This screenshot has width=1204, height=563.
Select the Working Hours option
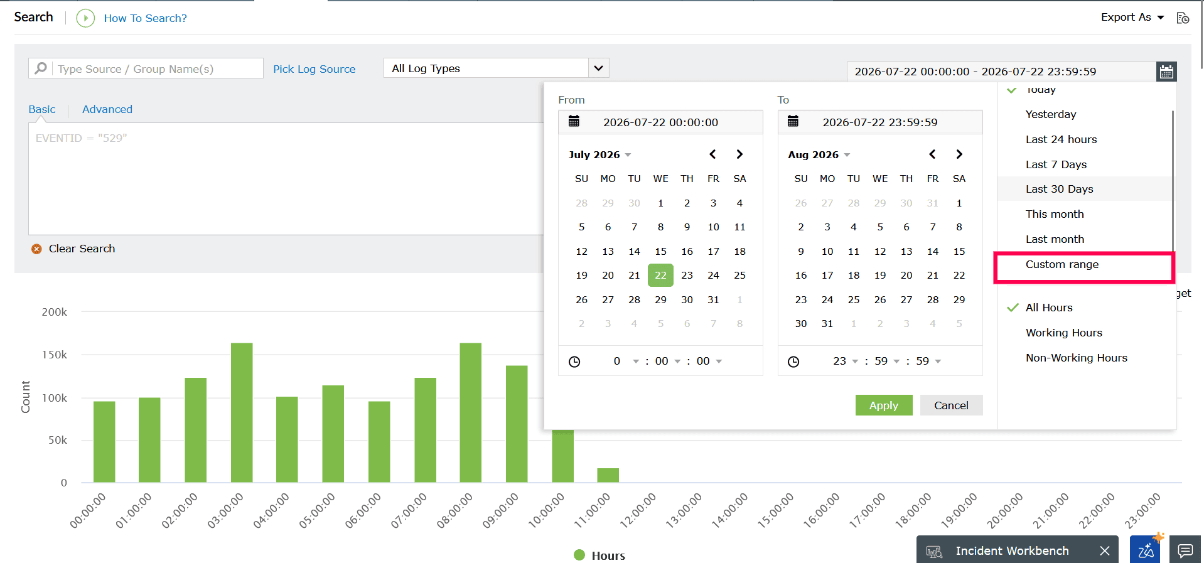1063,333
